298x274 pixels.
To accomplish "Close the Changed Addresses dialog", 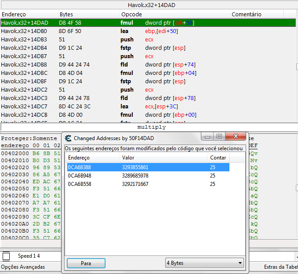I will [x=237, y=137].
